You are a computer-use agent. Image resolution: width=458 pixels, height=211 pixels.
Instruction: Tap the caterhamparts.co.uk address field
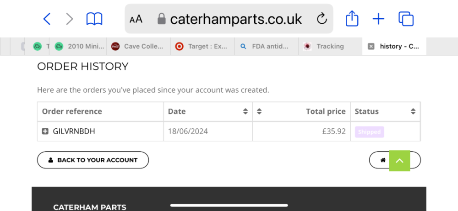point(236,19)
